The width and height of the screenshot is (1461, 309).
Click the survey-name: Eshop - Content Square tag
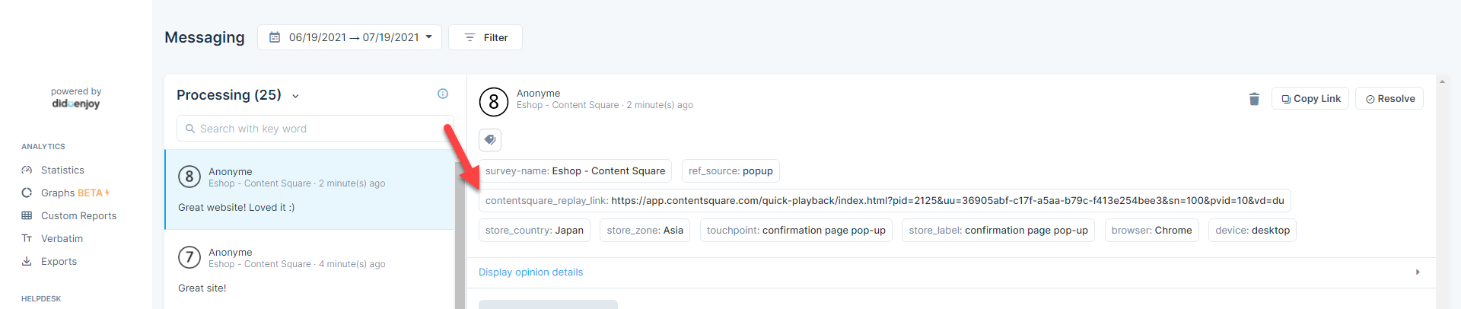click(x=575, y=170)
